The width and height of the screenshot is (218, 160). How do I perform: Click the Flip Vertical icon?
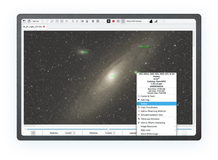click(87, 21)
